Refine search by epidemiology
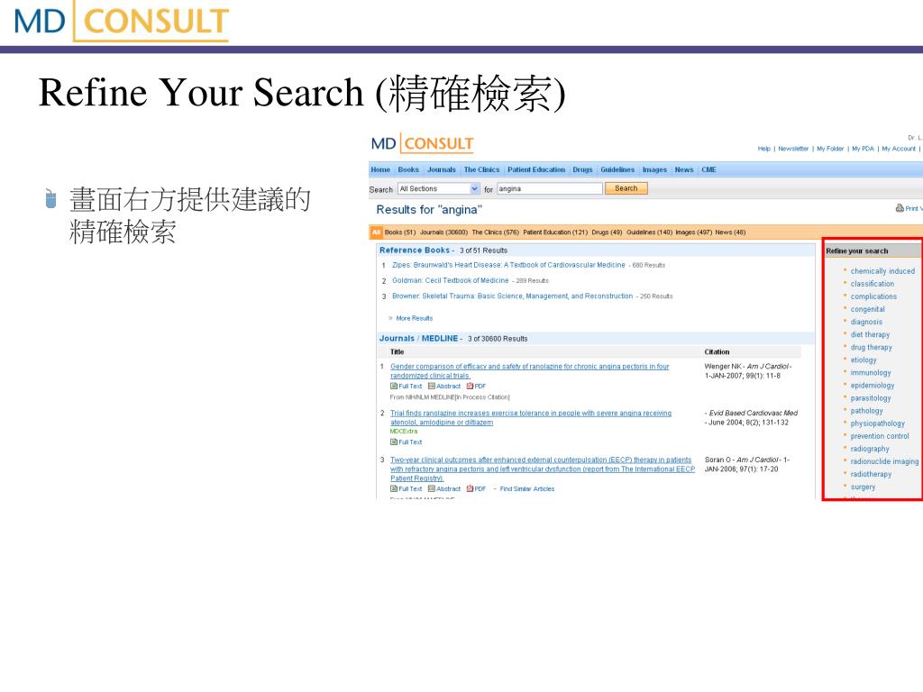The height and width of the screenshot is (692, 923). pos(873,385)
